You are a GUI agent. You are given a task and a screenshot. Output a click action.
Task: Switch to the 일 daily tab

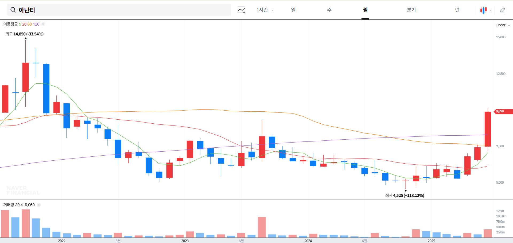293,10
